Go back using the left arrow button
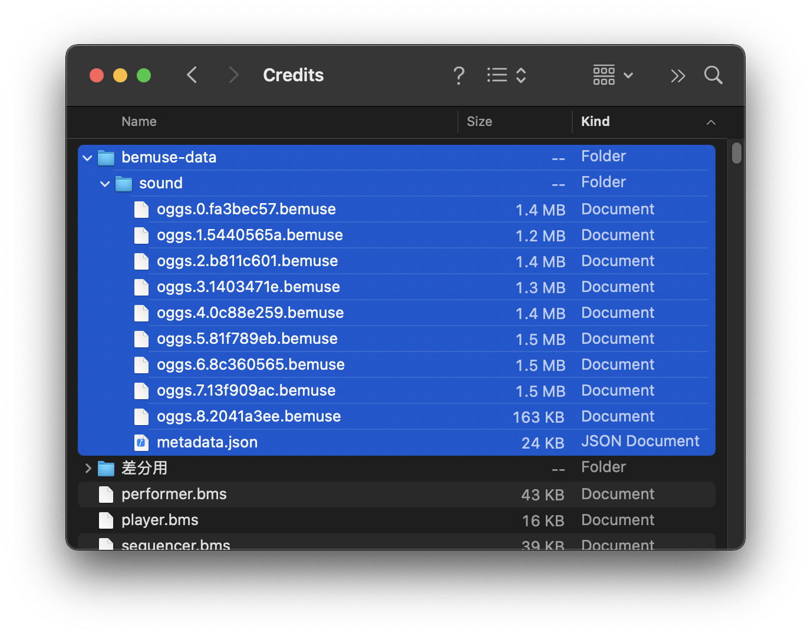The image size is (811, 637). pyautogui.click(x=192, y=75)
